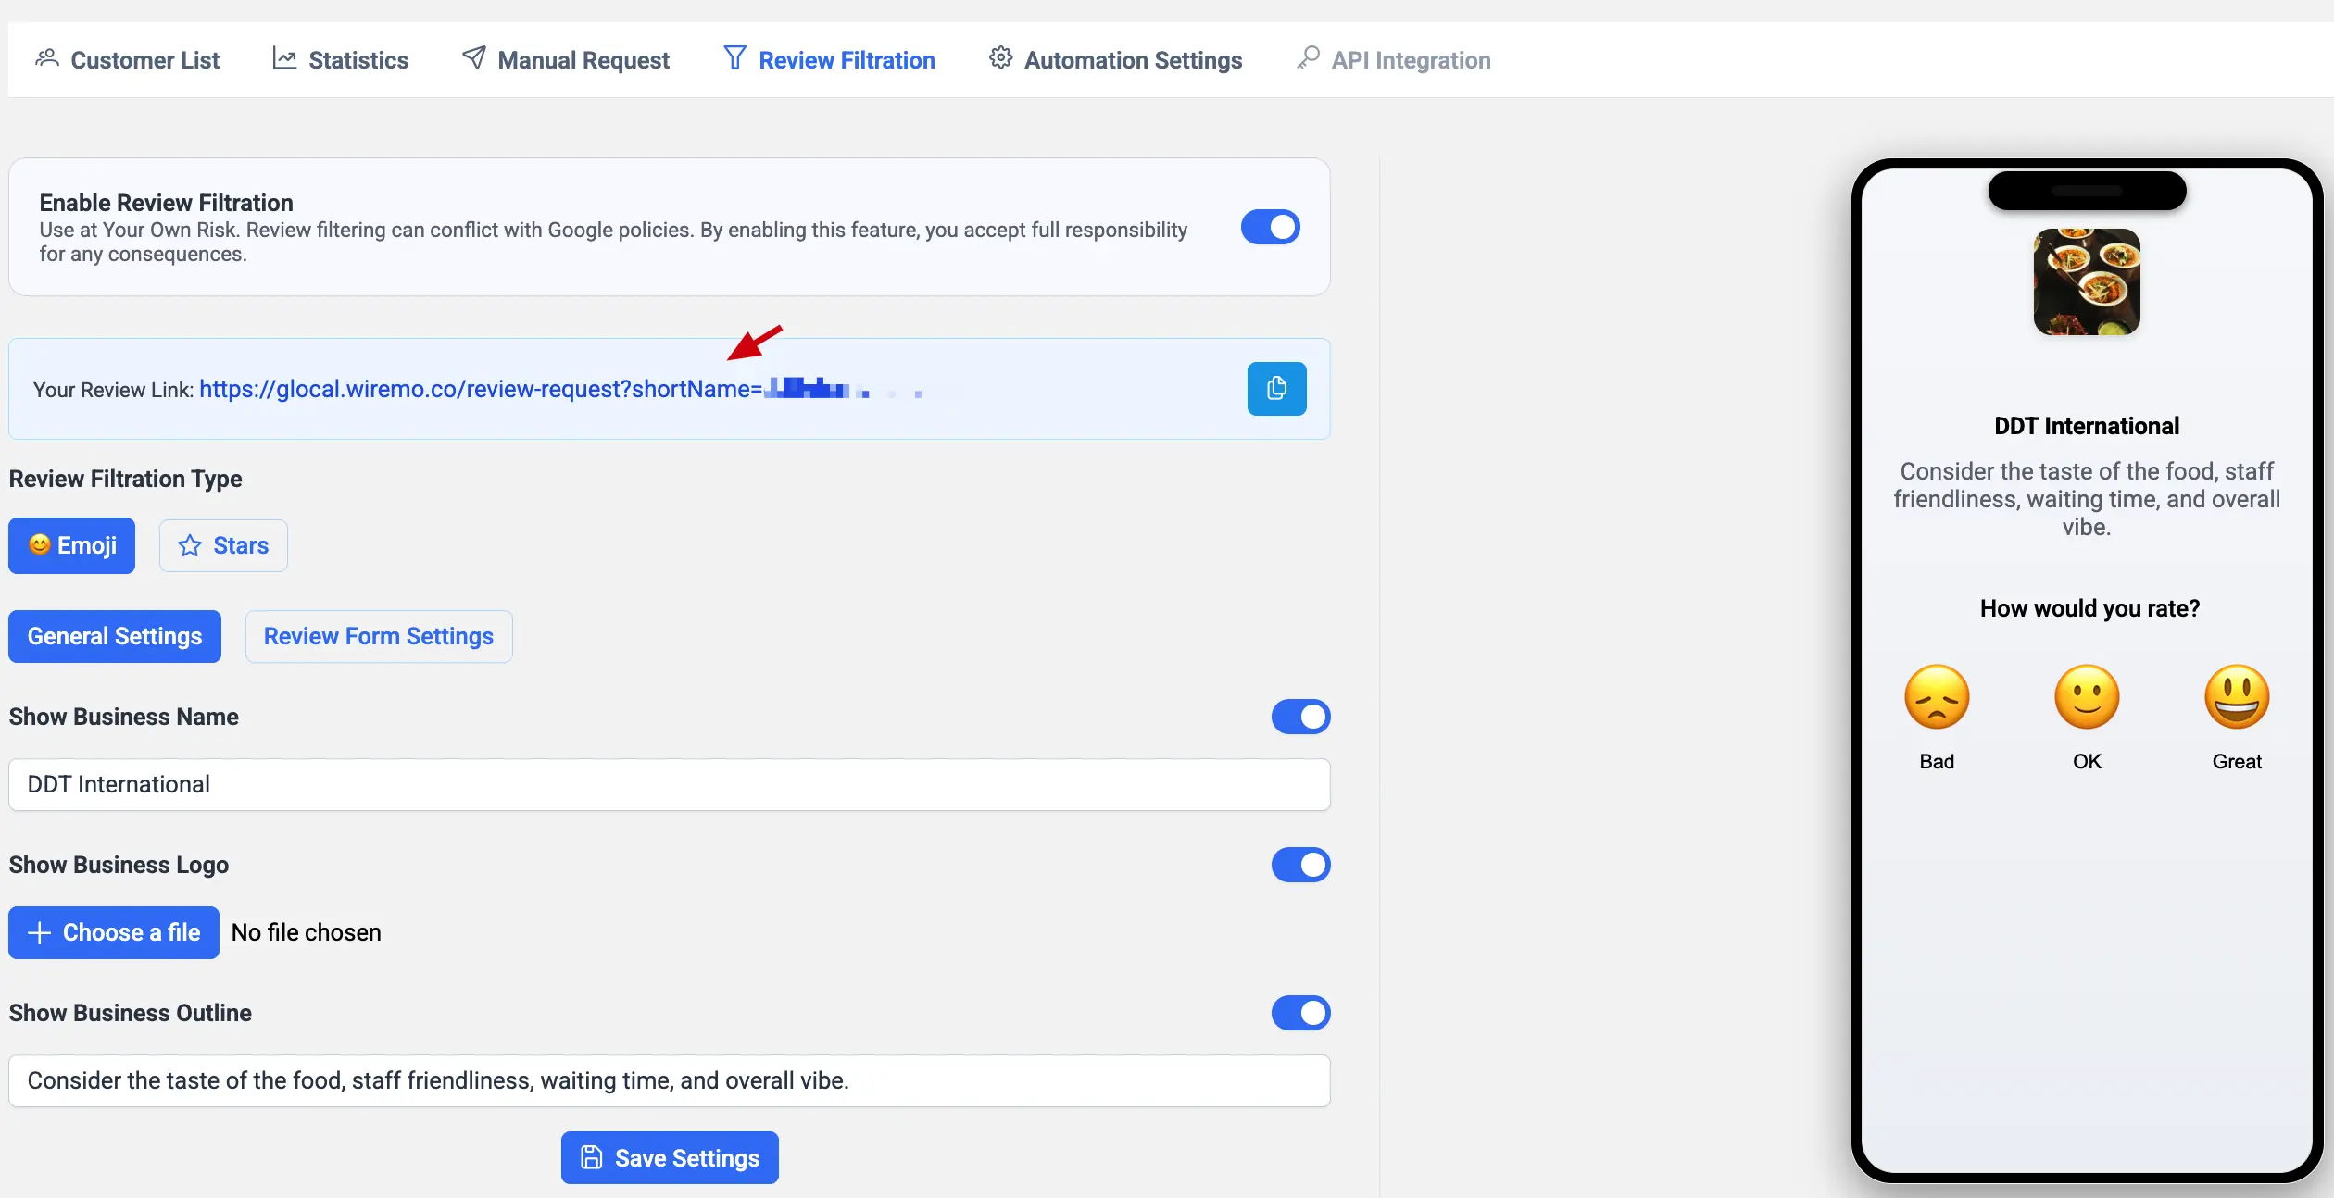Click the Great smiling emoji in preview
This screenshot has width=2334, height=1198.
[2237, 696]
